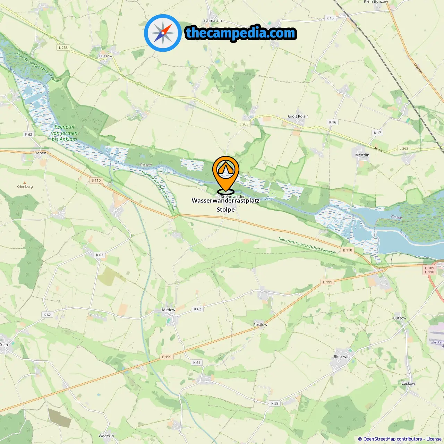This screenshot has width=444, height=444.
Task: Click the Peenetal von Jarmen bis Anklam label
Action: (x=64, y=133)
